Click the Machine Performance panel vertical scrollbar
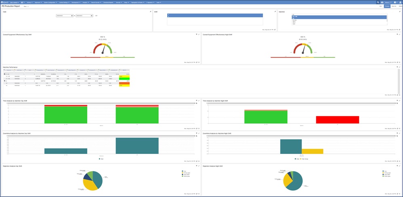The width and height of the screenshot is (403, 197). 399,81
